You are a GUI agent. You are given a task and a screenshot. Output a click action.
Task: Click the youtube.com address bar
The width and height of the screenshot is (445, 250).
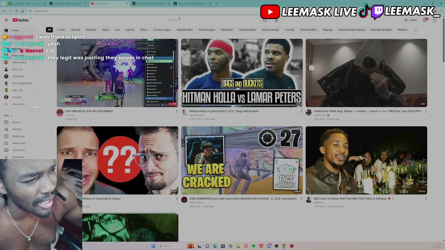point(41,11)
